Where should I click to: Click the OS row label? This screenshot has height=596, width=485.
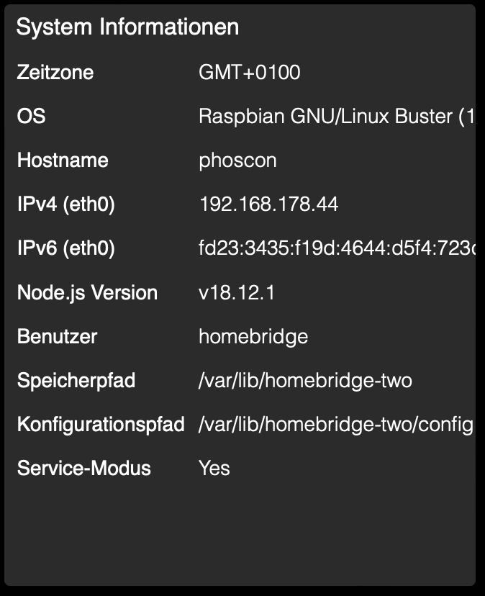click(31, 117)
